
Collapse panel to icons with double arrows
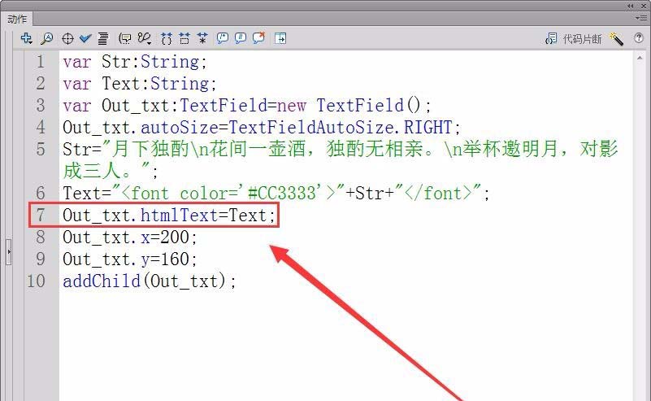631,6
